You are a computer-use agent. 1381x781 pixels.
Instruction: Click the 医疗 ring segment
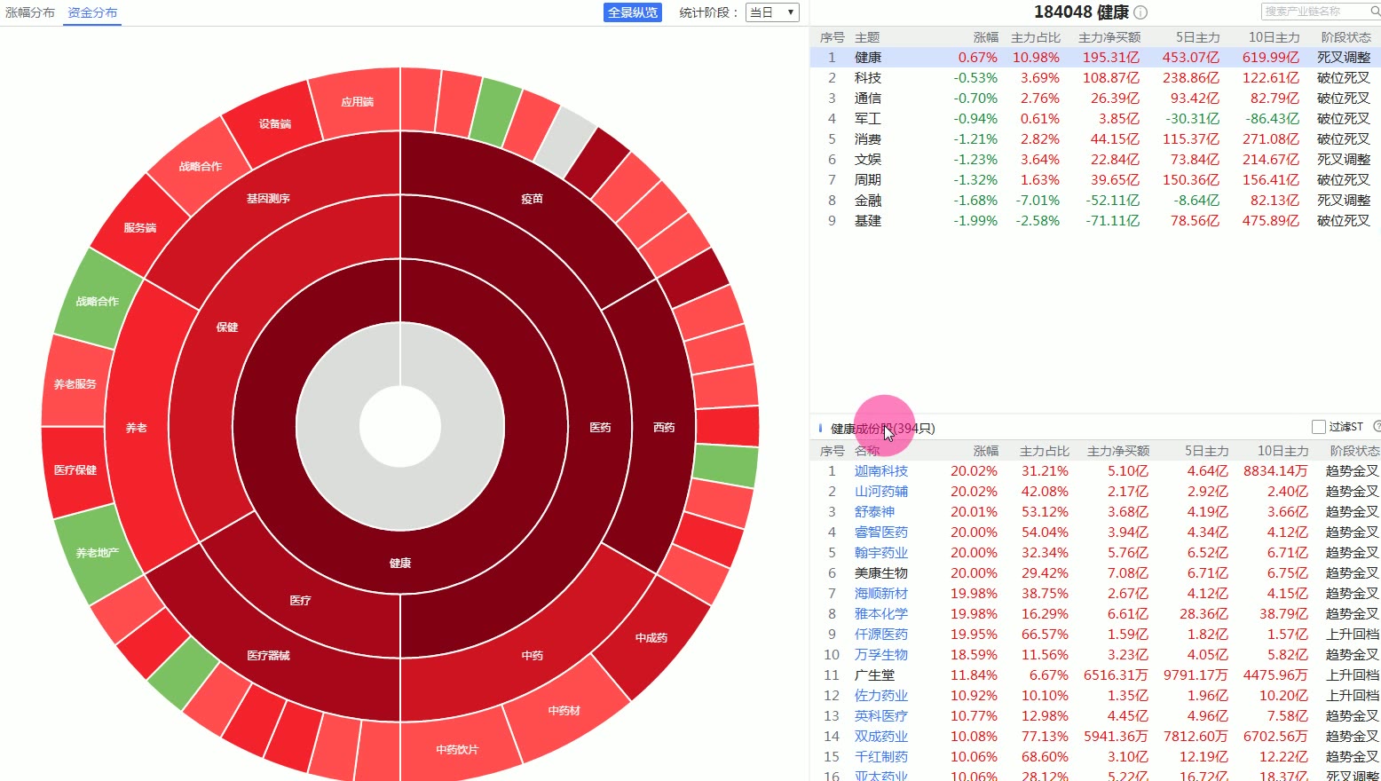pyautogui.click(x=300, y=600)
